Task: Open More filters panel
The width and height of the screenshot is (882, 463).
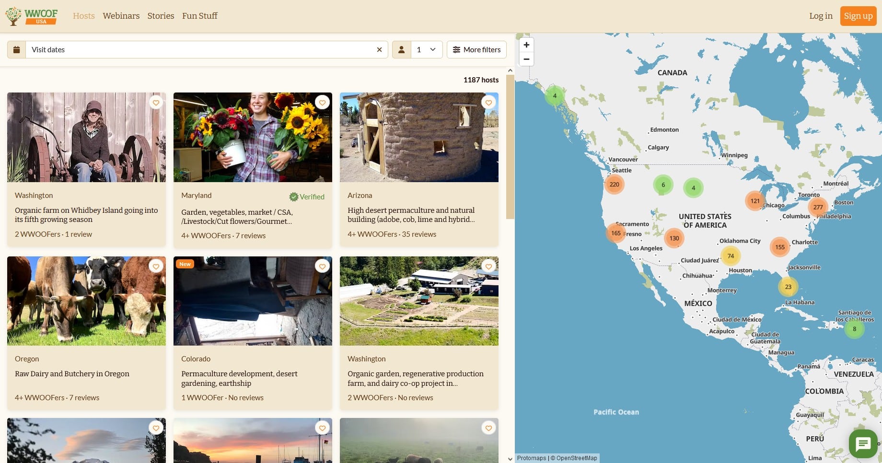Action: coord(476,50)
